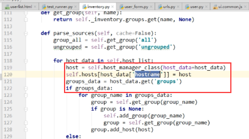The height and width of the screenshot is (139, 249).
Task: Click fold end marker on line 127
Action: coord(26,123)
